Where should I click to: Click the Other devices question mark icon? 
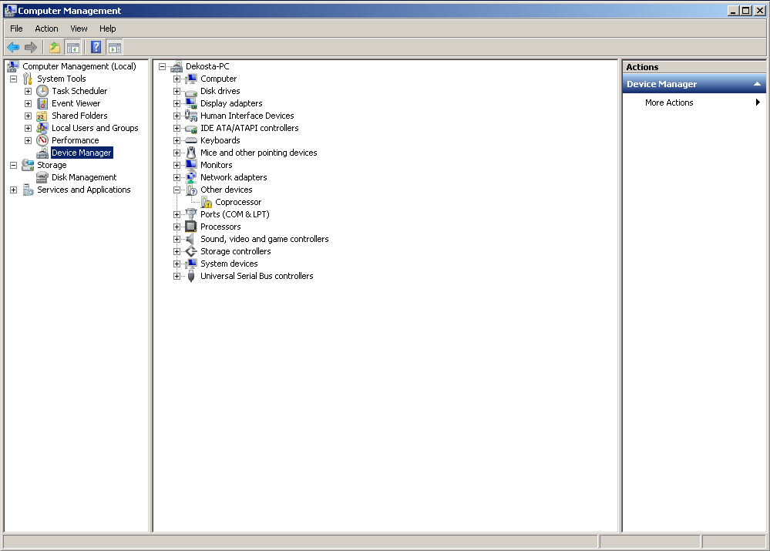(x=191, y=190)
